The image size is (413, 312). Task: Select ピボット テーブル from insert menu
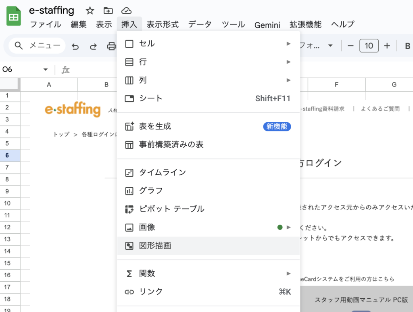pyautogui.click(x=171, y=209)
